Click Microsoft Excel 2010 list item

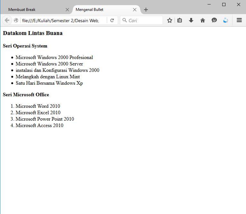coord(38,113)
